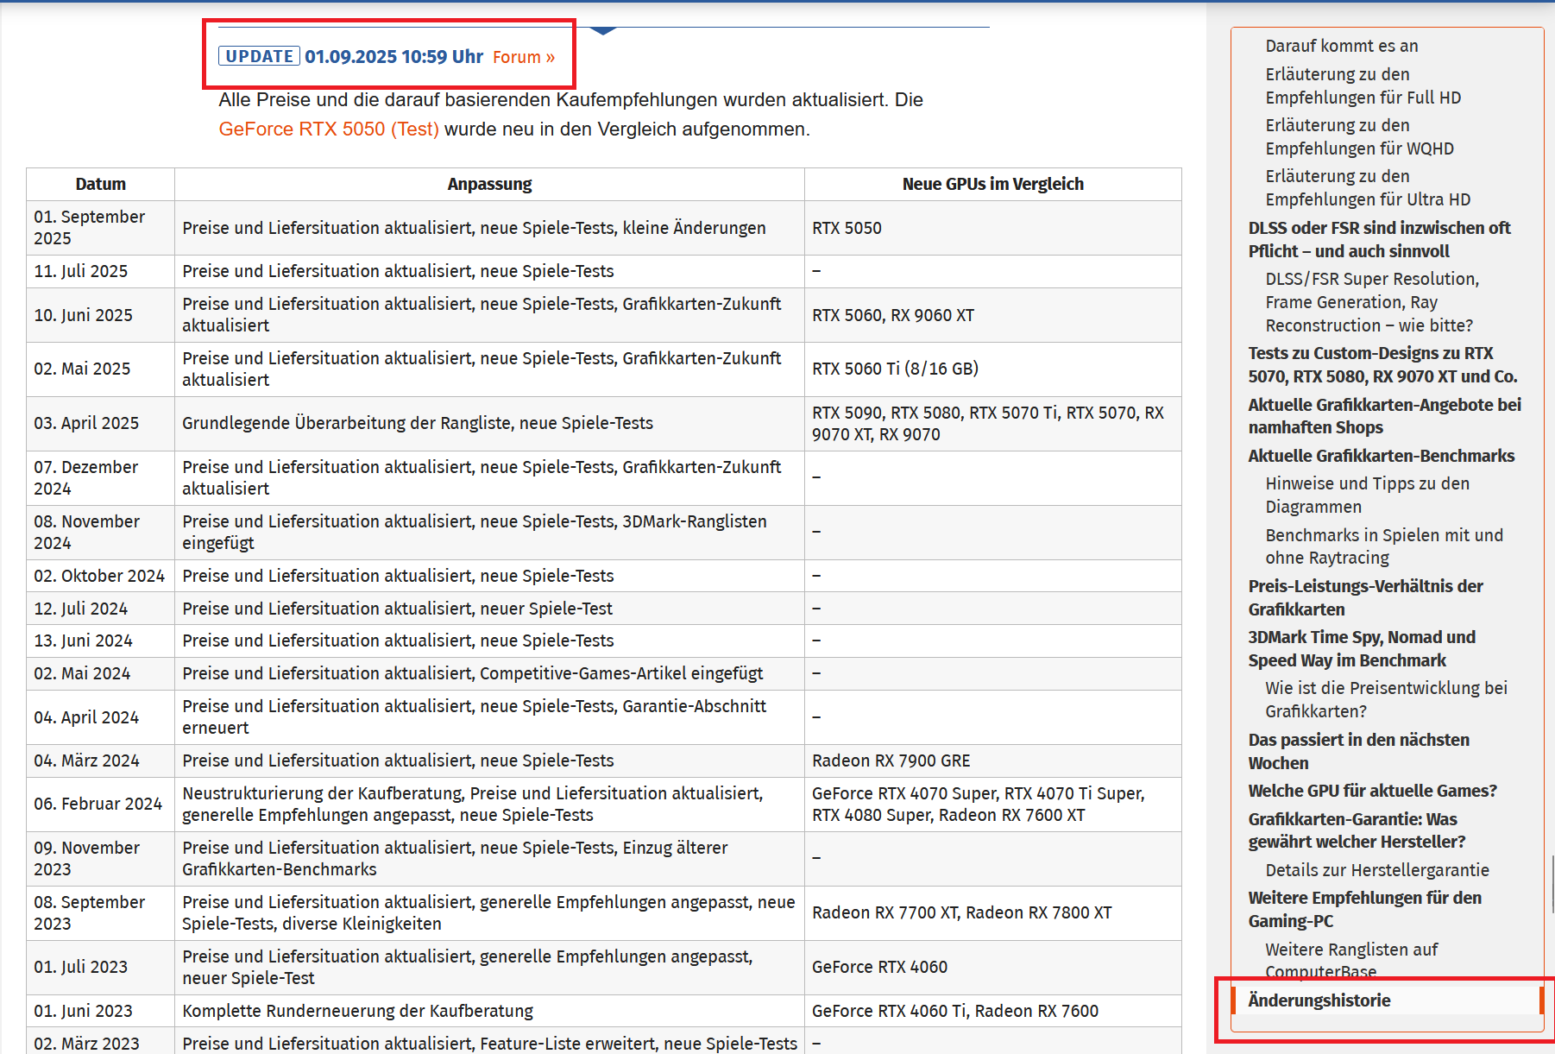Click 'Grundlegende Überarbeitung der Rangliste' cell

489,423
